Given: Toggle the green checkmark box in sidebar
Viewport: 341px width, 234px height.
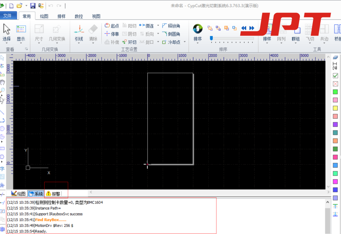Looking at the screenshot, I should (335, 76).
